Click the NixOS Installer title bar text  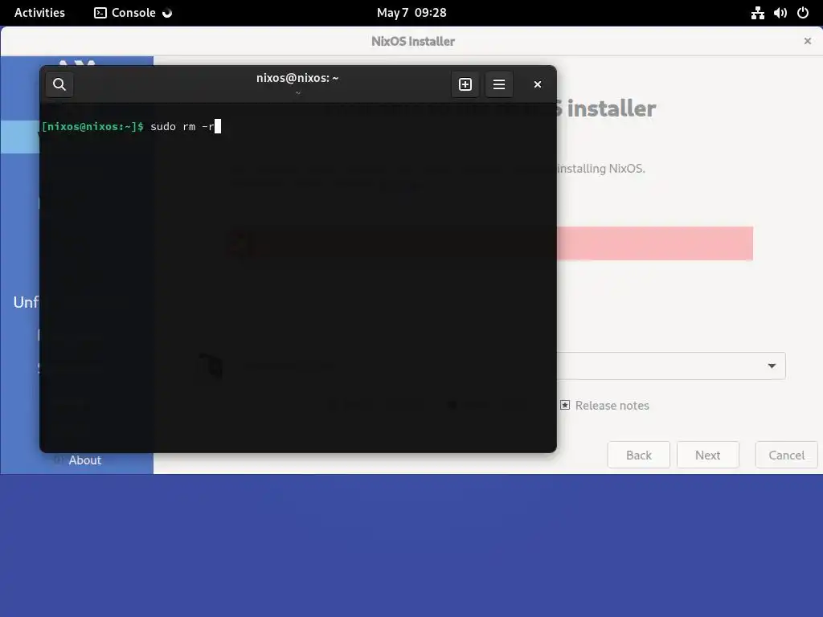click(x=413, y=41)
